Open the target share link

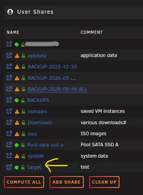tap(34, 167)
